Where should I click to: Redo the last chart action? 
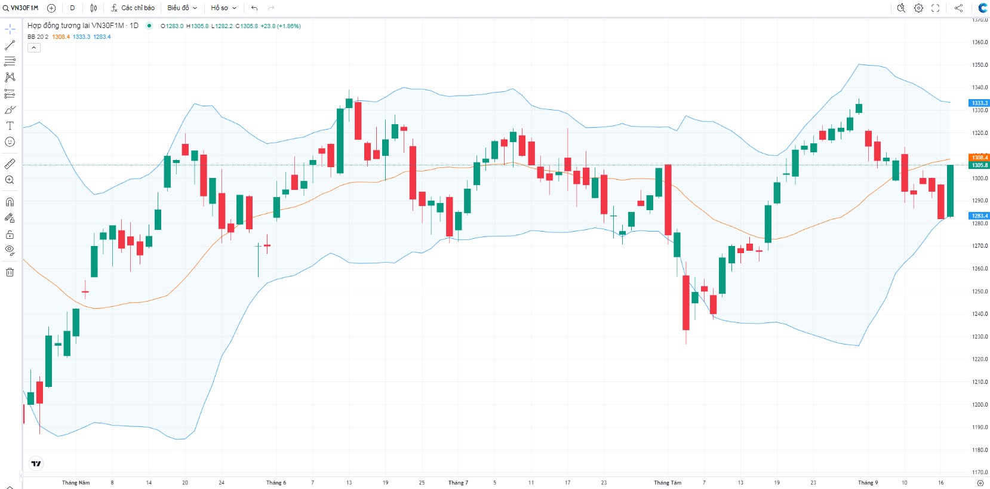(271, 8)
